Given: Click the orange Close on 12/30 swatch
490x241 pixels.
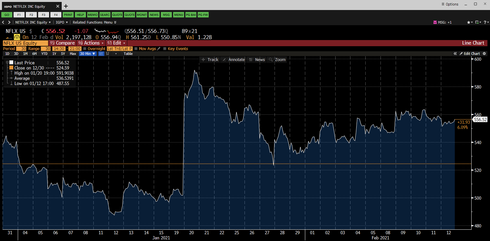Looking at the screenshot, I should [11, 68].
